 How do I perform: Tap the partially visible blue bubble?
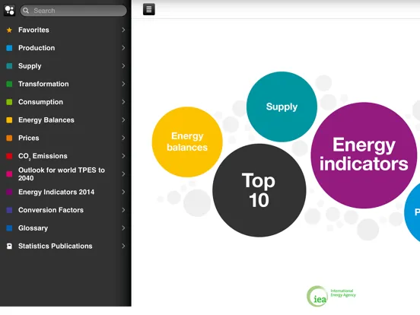pos(413,212)
